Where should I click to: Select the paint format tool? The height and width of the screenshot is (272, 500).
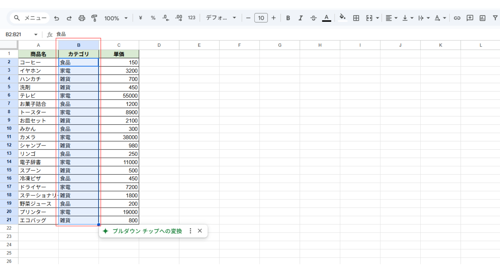(x=94, y=18)
